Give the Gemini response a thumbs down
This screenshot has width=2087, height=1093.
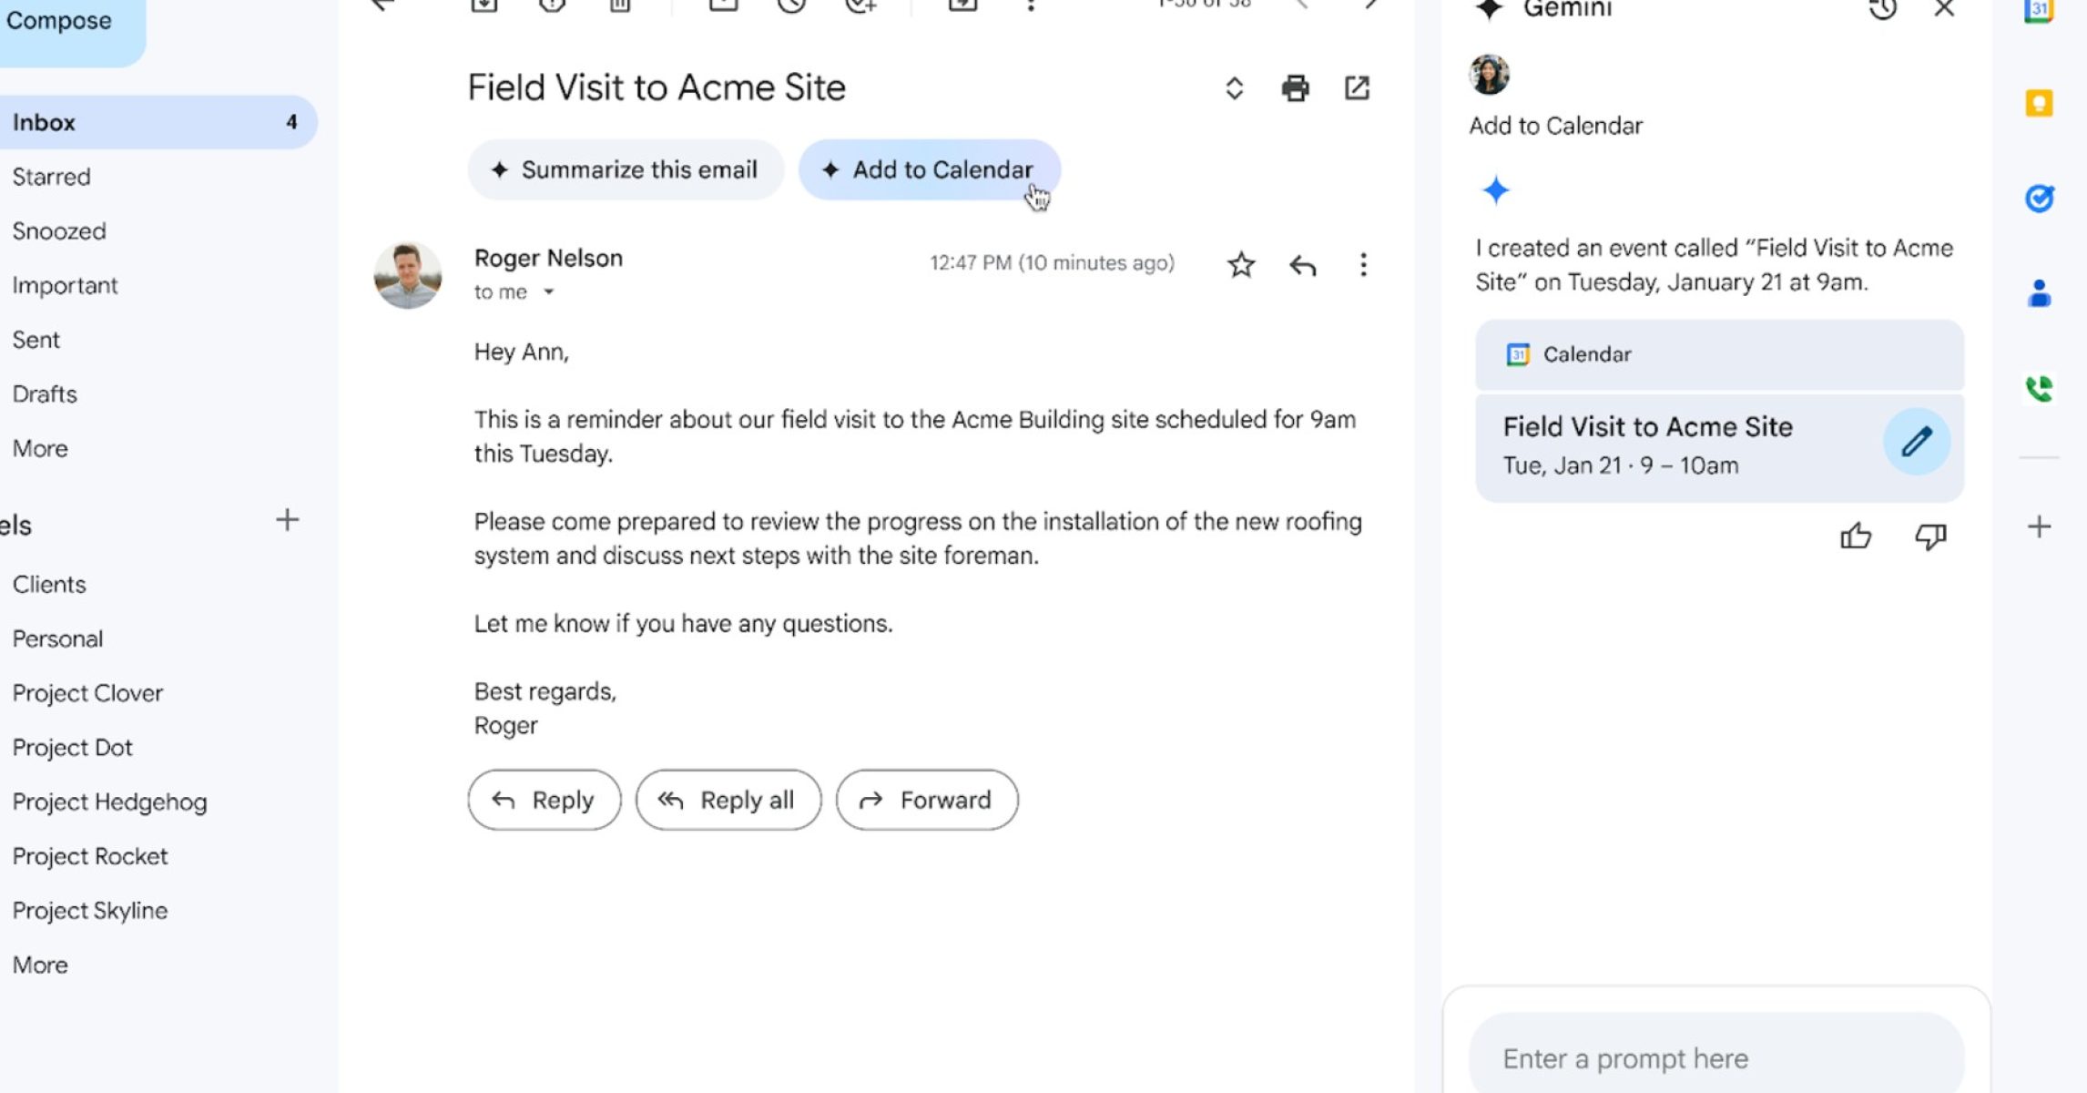click(x=1930, y=536)
